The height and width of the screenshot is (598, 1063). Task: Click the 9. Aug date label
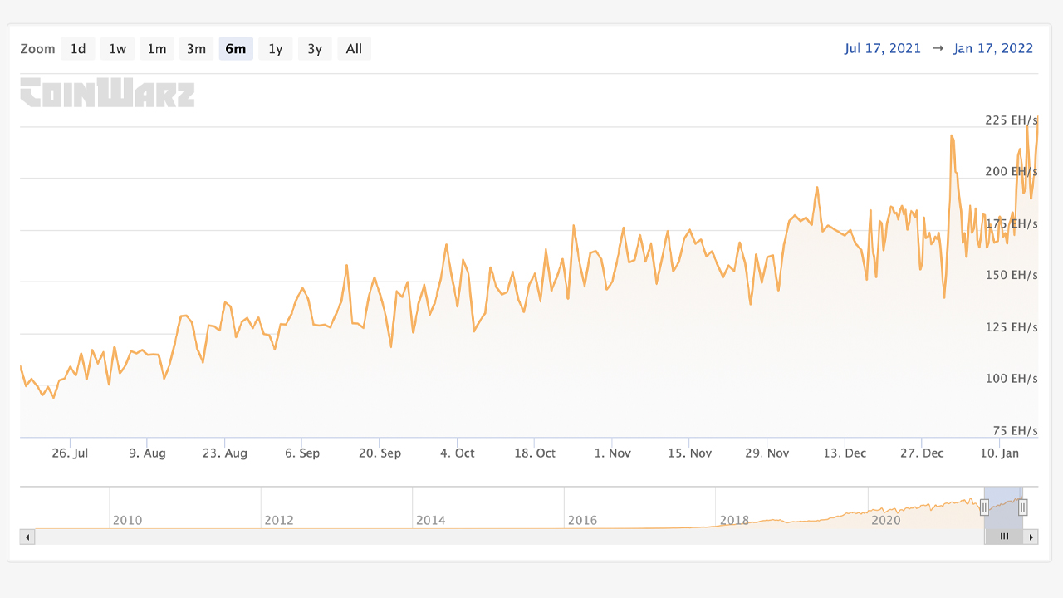[147, 453]
